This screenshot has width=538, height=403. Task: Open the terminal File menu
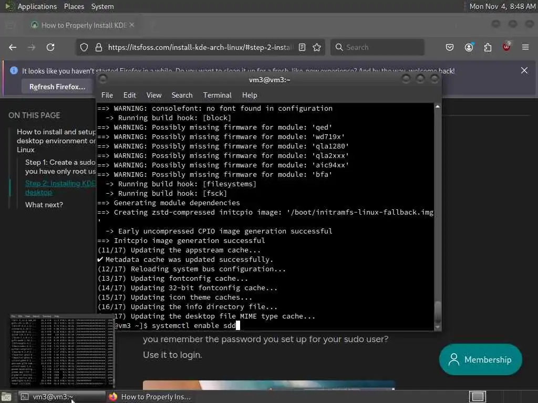coord(107,96)
